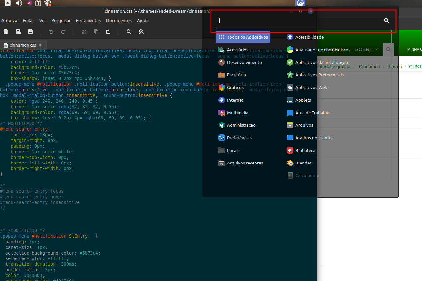Viewport: 422px width, 281px height.
Task: Open the Ver menu
Action: pyautogui.click(x=43, y=20)
